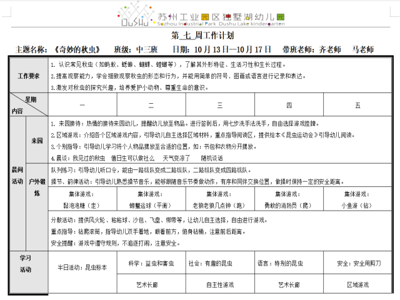Image resolution: width=400 pixels, height=300 pixels.
Task: Click the 来园 row header cell
Action: 36,141
